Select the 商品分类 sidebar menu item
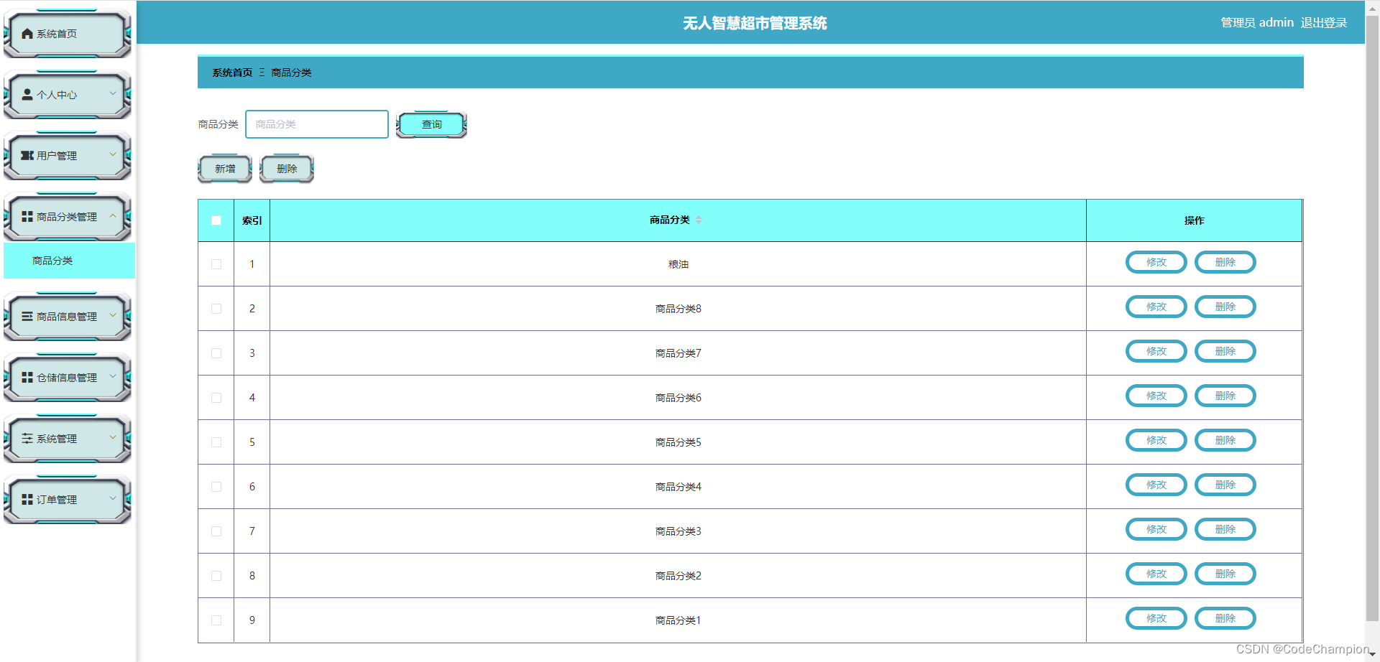1380x662 pixels. [x=52, y=261]
